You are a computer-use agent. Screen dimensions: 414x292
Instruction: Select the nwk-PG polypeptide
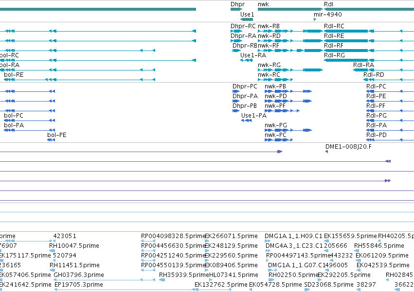(288, 130)
